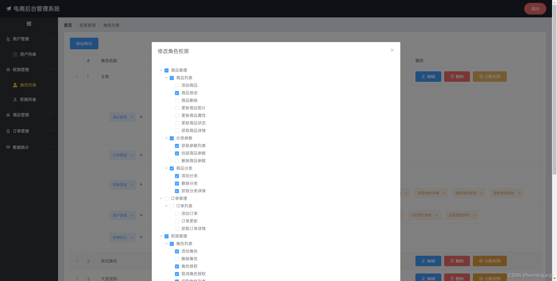The height and width of the screenshot is (281, 557).
Task: Remove the 更新角色信息 tag via its x
Action: 481,193
